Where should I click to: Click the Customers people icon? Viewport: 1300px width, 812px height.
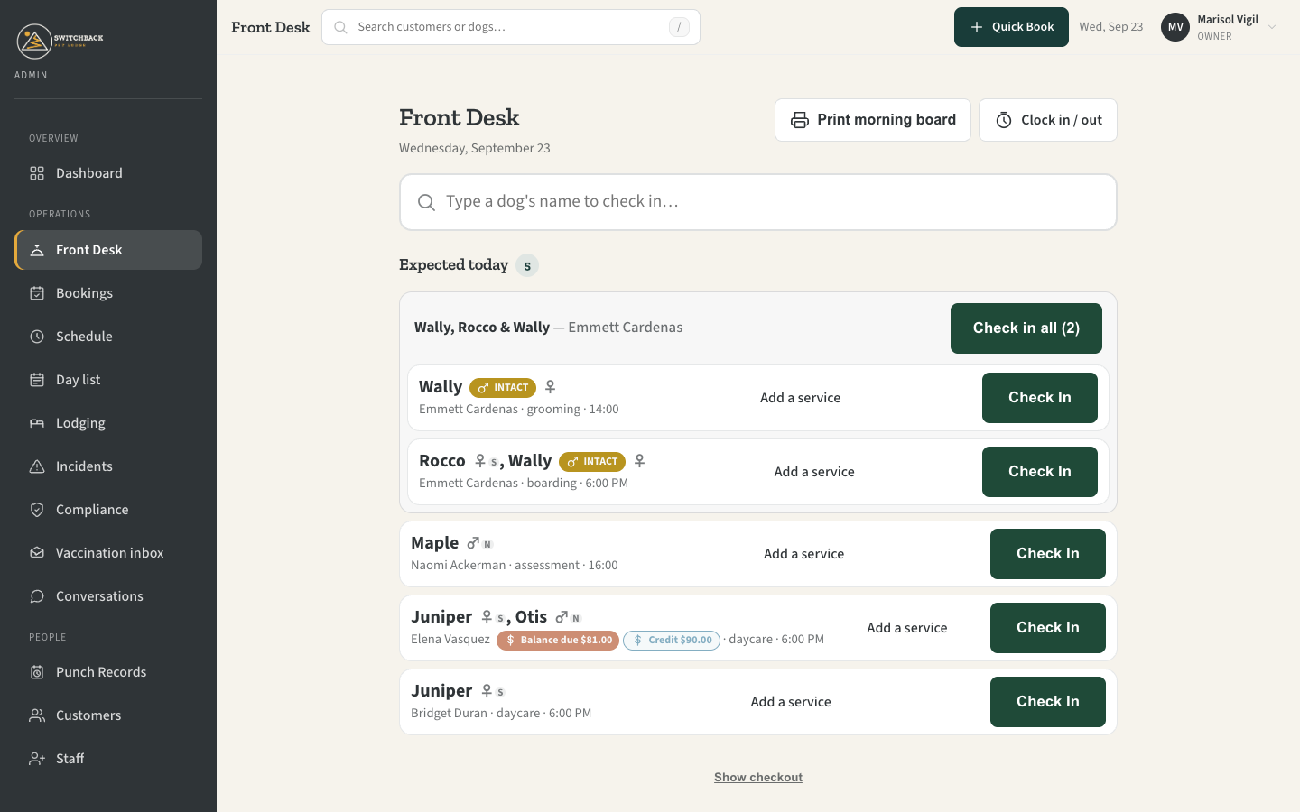click(37, 715)
